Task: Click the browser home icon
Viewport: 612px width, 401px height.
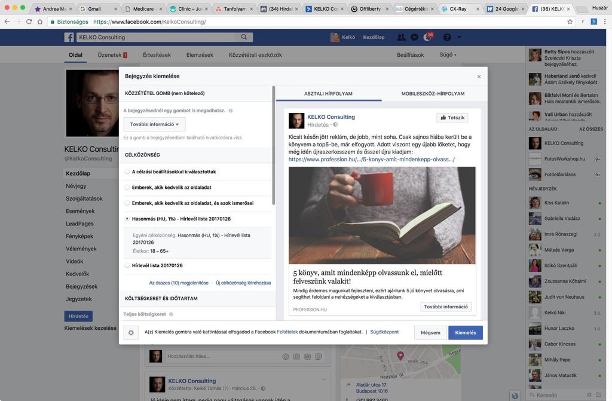Action: (40, 22)
